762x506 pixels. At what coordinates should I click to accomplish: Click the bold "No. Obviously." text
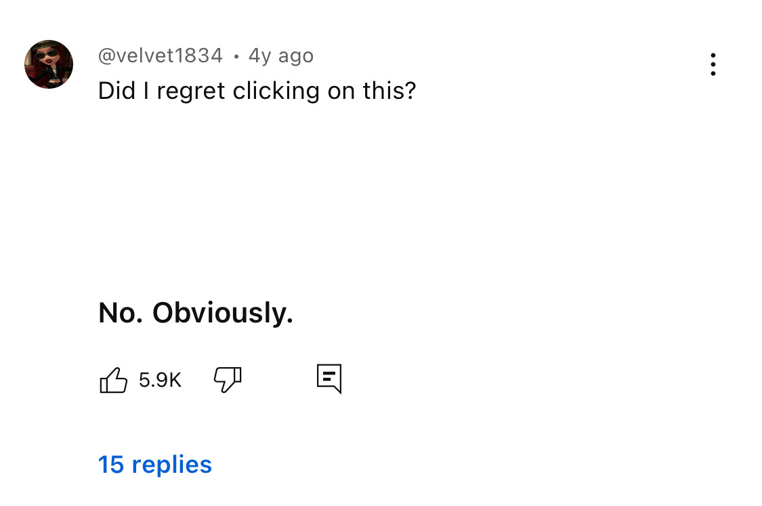[x=196, y=312]
